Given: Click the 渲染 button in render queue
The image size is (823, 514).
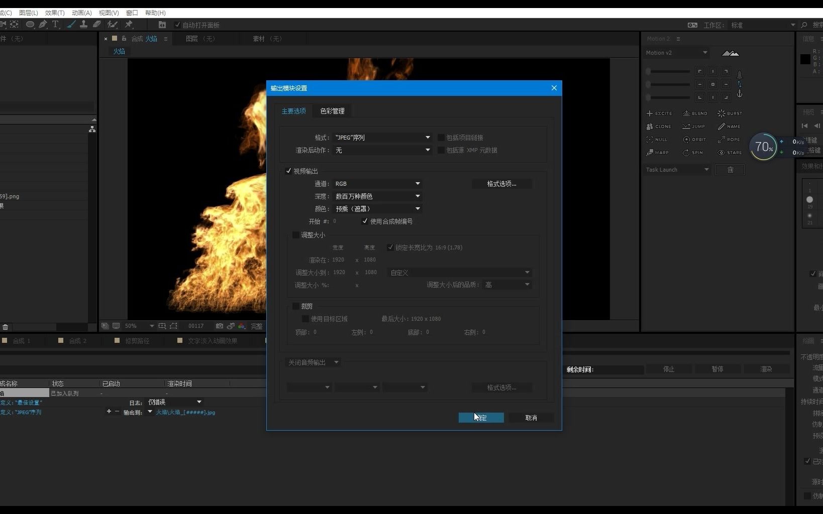Looking at the screenshot, I should point(766,369).
